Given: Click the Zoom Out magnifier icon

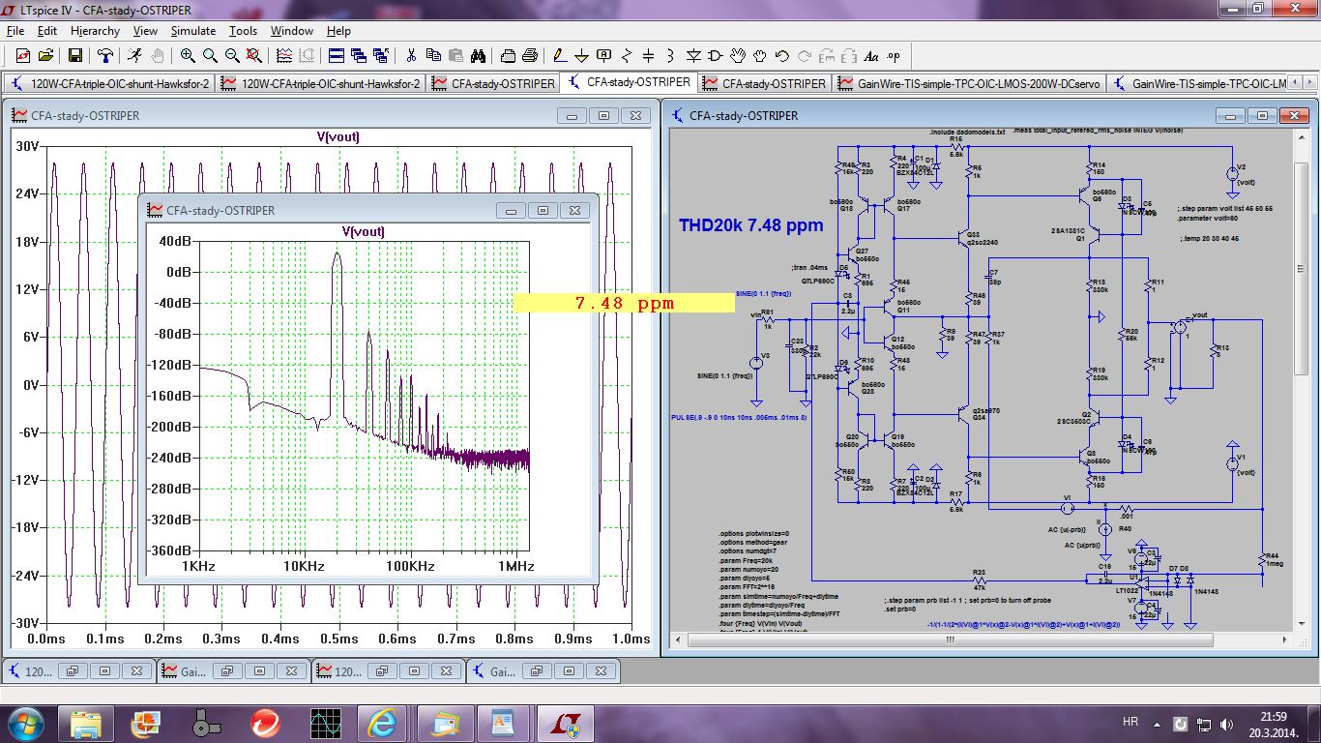Looking at the screenshot, I should 232,56.
